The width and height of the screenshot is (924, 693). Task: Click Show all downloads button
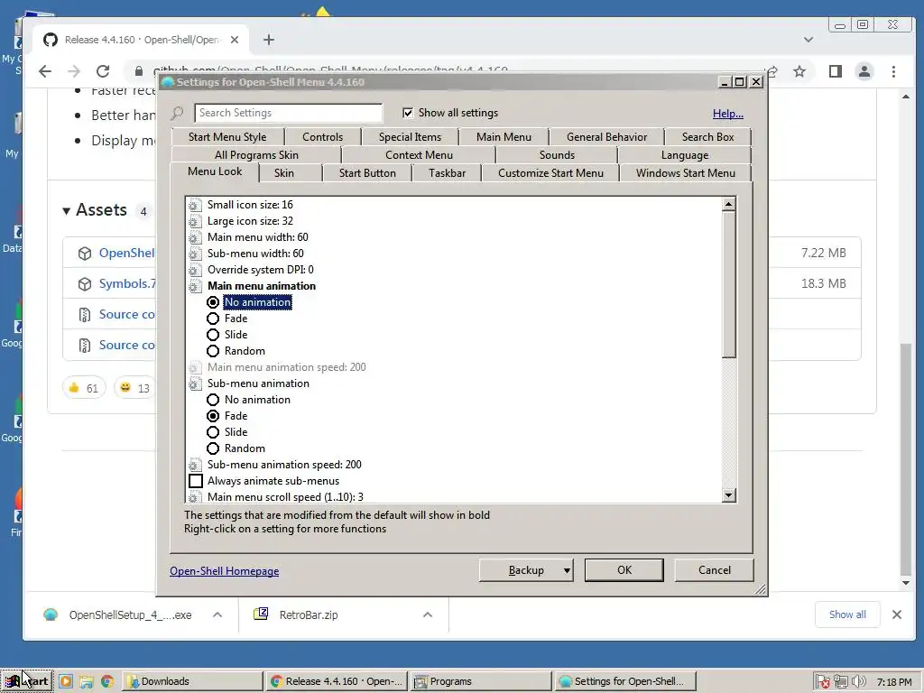(847, 614)
